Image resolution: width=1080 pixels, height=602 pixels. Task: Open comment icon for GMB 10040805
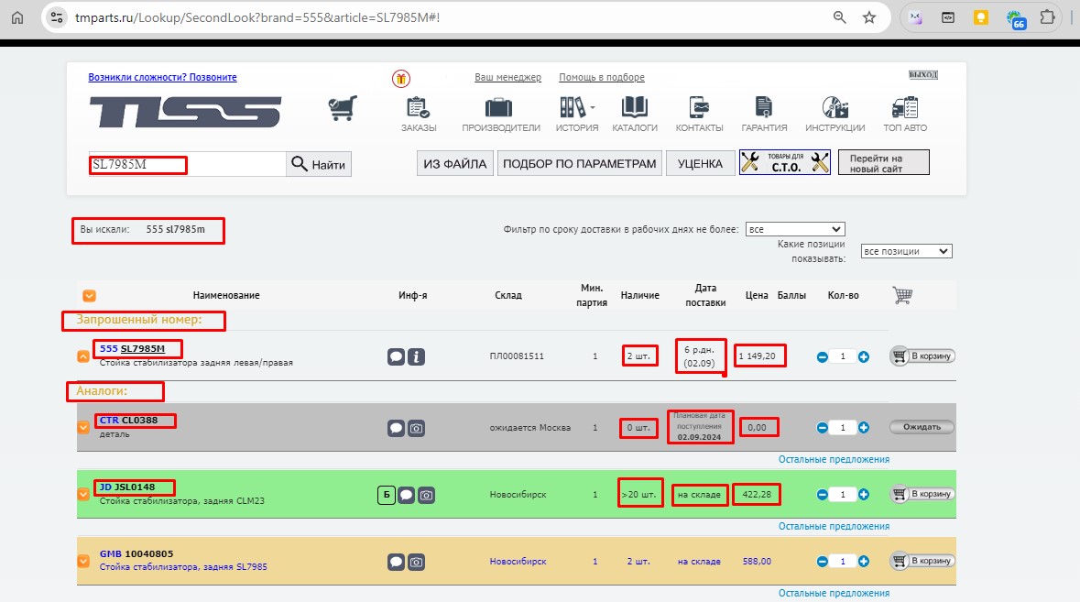396,562
